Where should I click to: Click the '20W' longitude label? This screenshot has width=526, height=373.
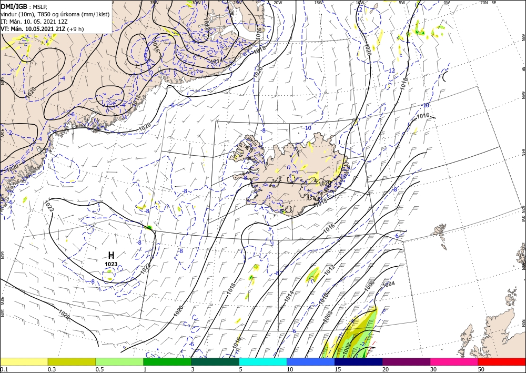277,3
